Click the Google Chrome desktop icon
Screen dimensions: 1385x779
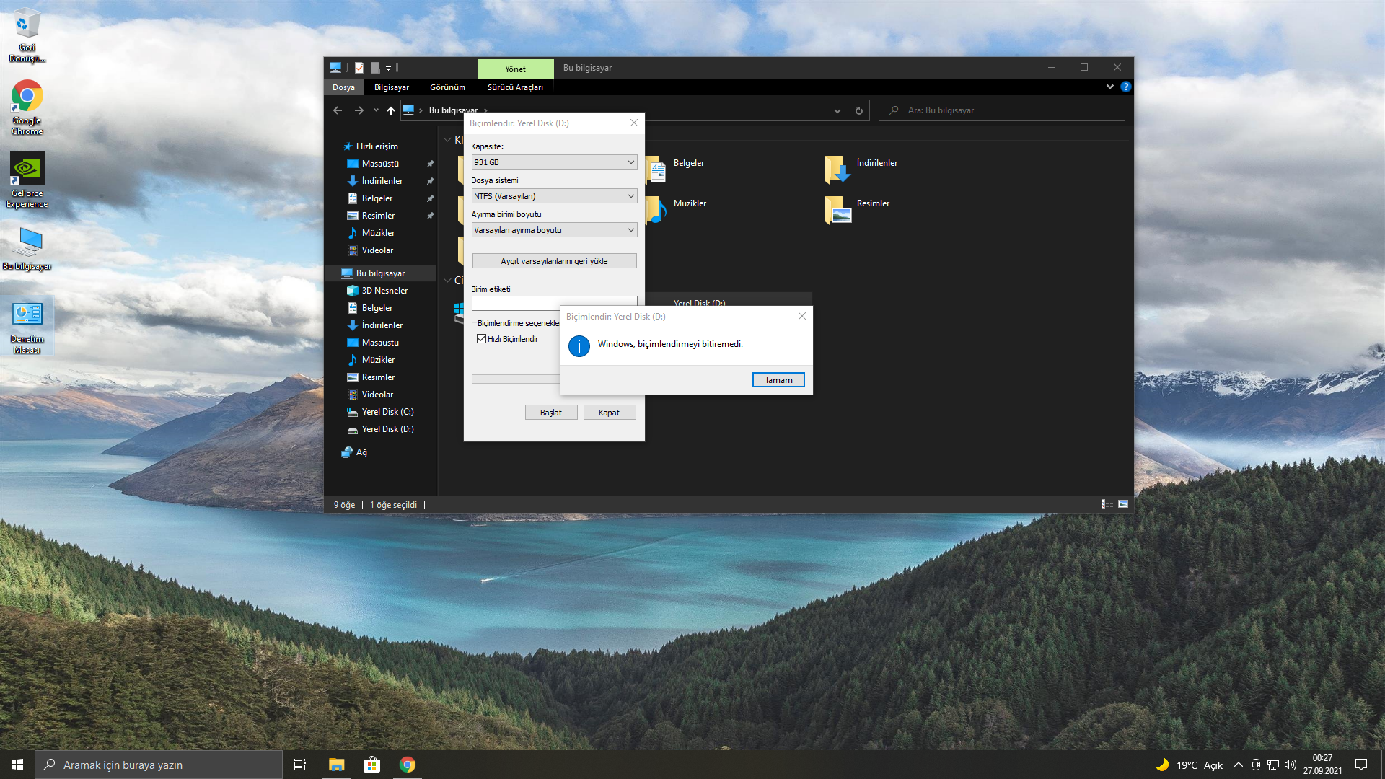pyautogui.click(x=27, y=107)
